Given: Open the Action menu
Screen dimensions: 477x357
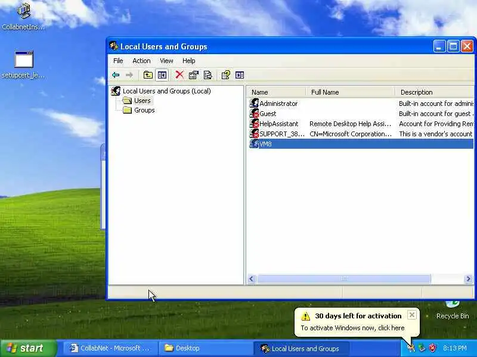Looking at the screenshot, I should 141,61.
